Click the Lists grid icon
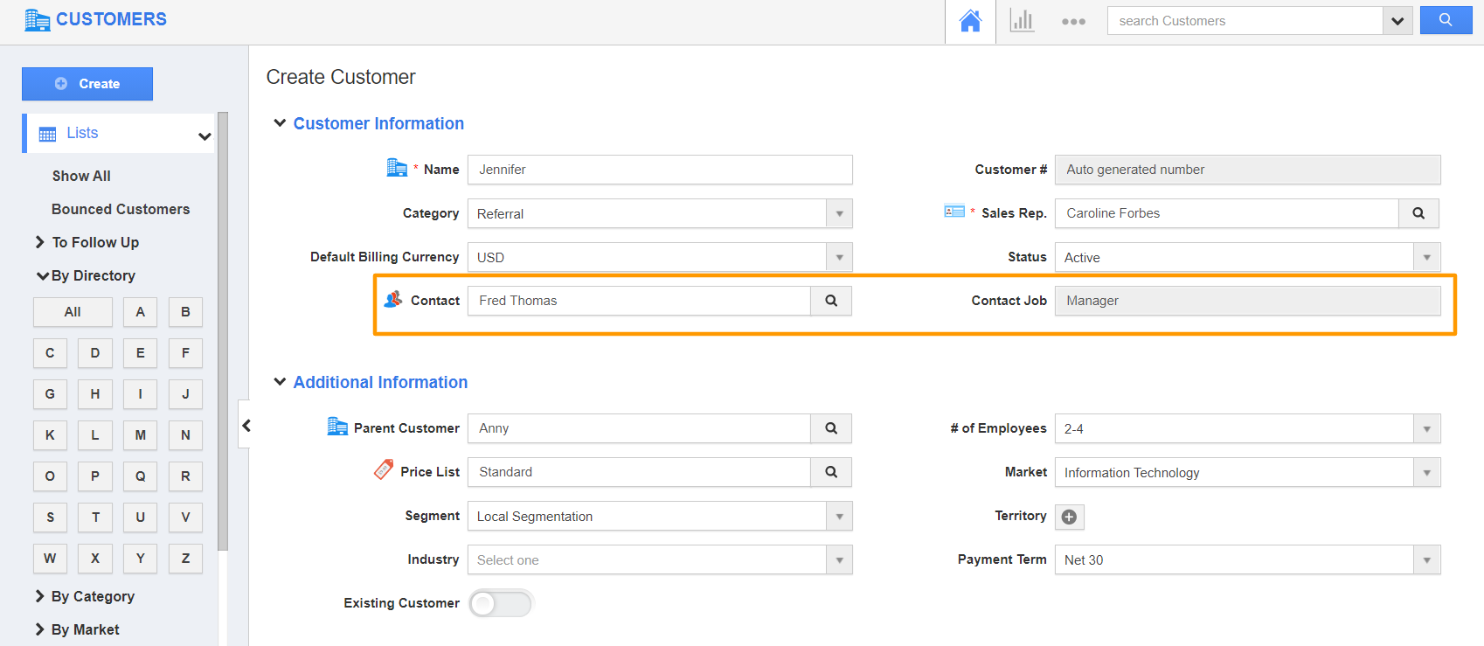This screenshot has width=1484, height=646. click(x=47, y=134)
